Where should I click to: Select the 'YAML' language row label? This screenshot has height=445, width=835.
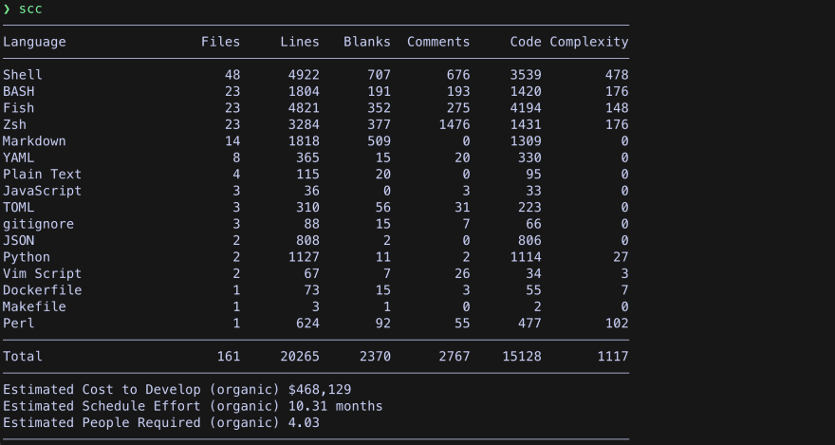[19, 158]
